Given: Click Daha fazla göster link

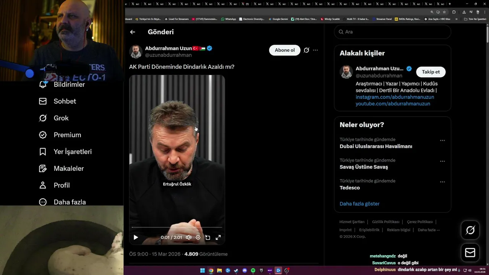Looking at the screenshot, I should pos(359,204).
